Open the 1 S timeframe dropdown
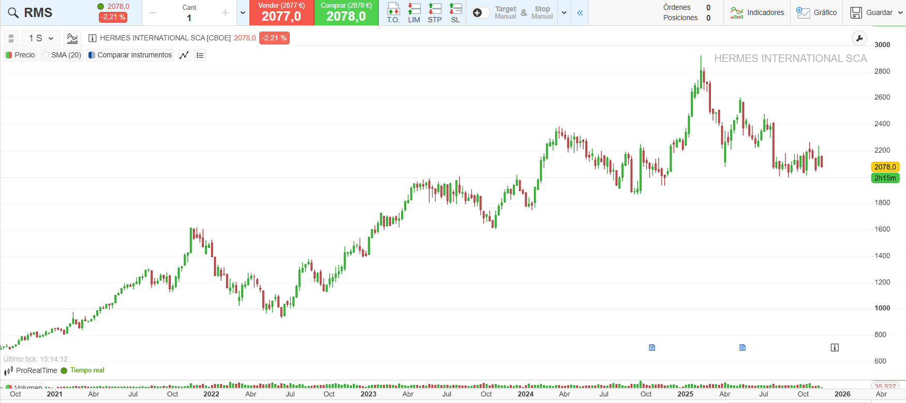Screen dimensions: 906x403 pos(41,38)
